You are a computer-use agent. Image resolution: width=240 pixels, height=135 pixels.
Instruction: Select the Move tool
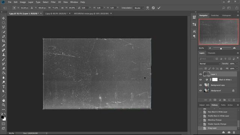click(3, 18)
